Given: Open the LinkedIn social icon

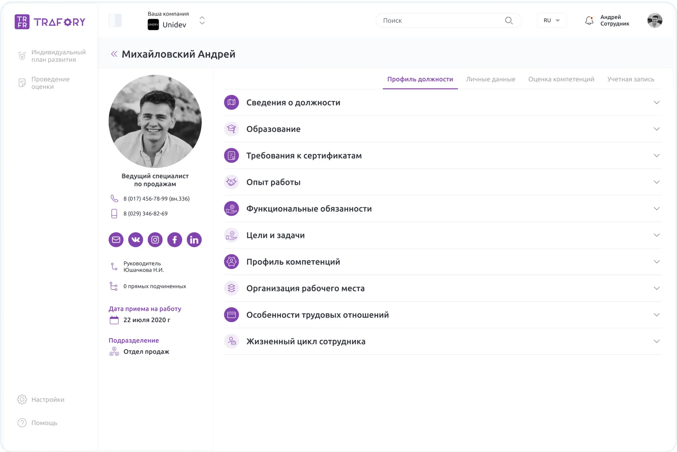Looking at the screenshot, I should pos(194,240).
